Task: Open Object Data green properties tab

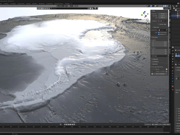Action: [x=172, y=84]
